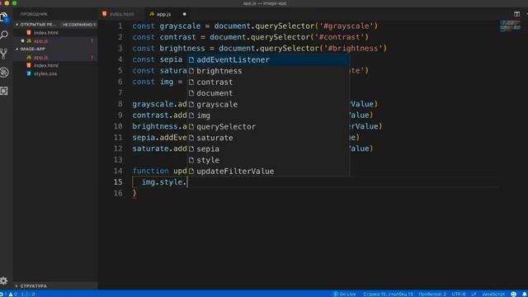Choose the grayscale autocomplete suggestion
528x297 pixels.
pyautogui.click(x=268, y=105)
